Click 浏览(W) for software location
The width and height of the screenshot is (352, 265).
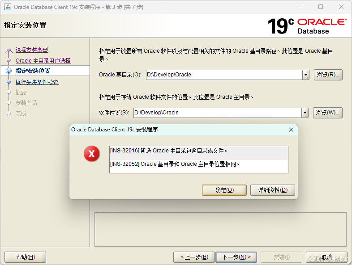(x=327, y=113)
